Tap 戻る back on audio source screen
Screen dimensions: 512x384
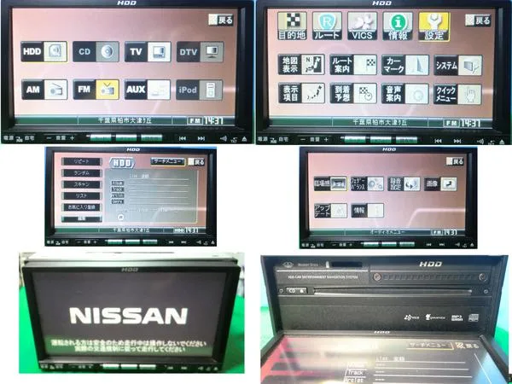(221, 20)
